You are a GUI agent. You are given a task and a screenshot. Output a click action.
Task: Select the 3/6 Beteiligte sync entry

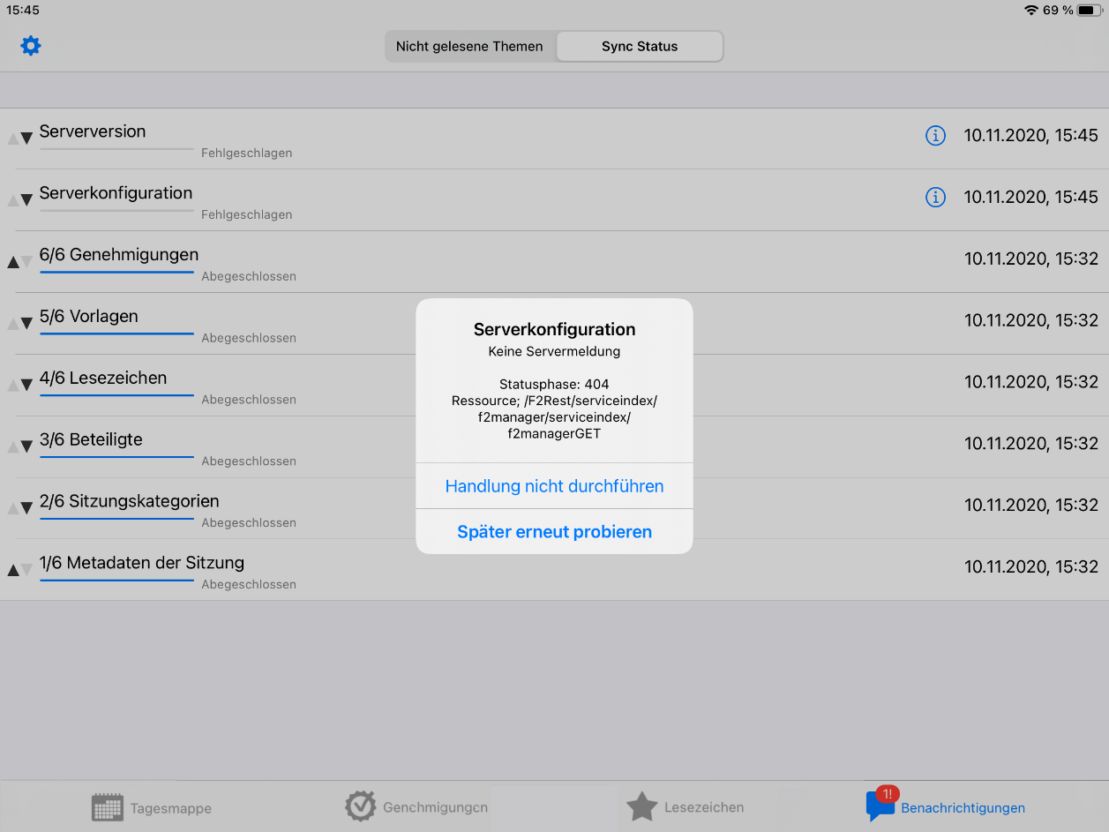(91, 439)
